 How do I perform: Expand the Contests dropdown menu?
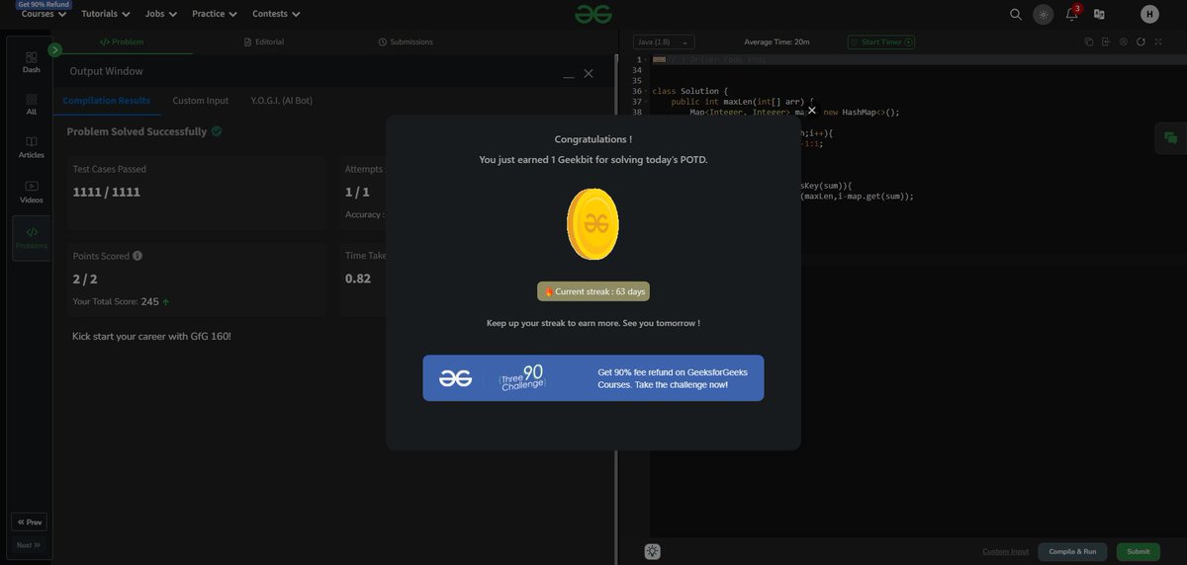point(277,14)
